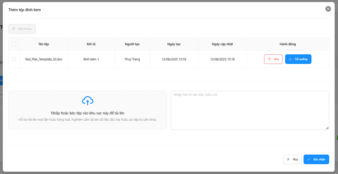Click the Test_Plan_Template_02.doc file name
The image size is (338, 174).
pos(44,59)
